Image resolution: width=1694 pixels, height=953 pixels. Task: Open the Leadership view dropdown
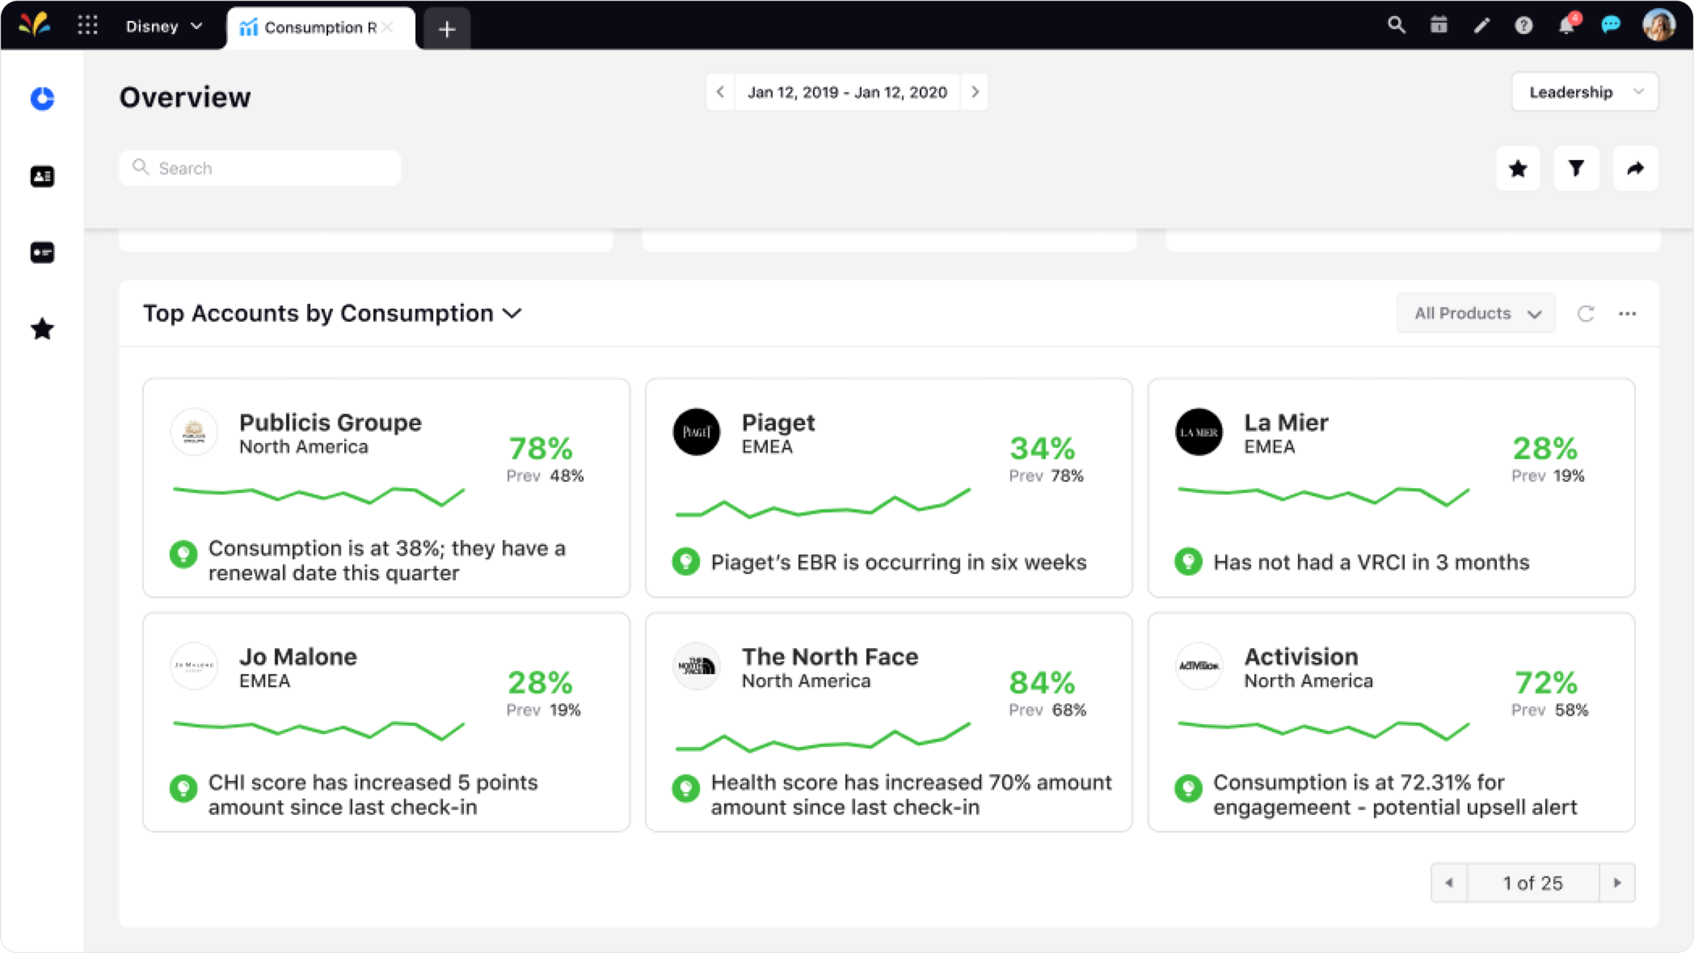[x=1585, y=92]
